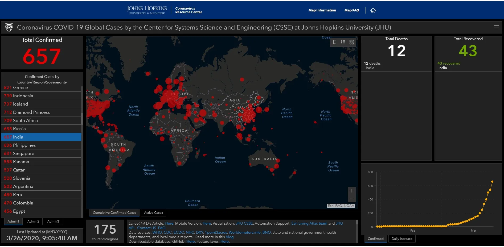Show the Daily Increase chart tab
Screen dimensions: 504x247
tap(402, 239)
